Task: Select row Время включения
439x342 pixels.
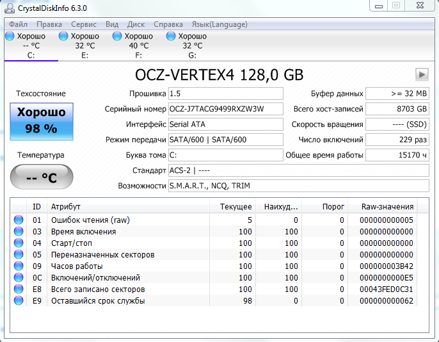Action: tap(214, 231)
